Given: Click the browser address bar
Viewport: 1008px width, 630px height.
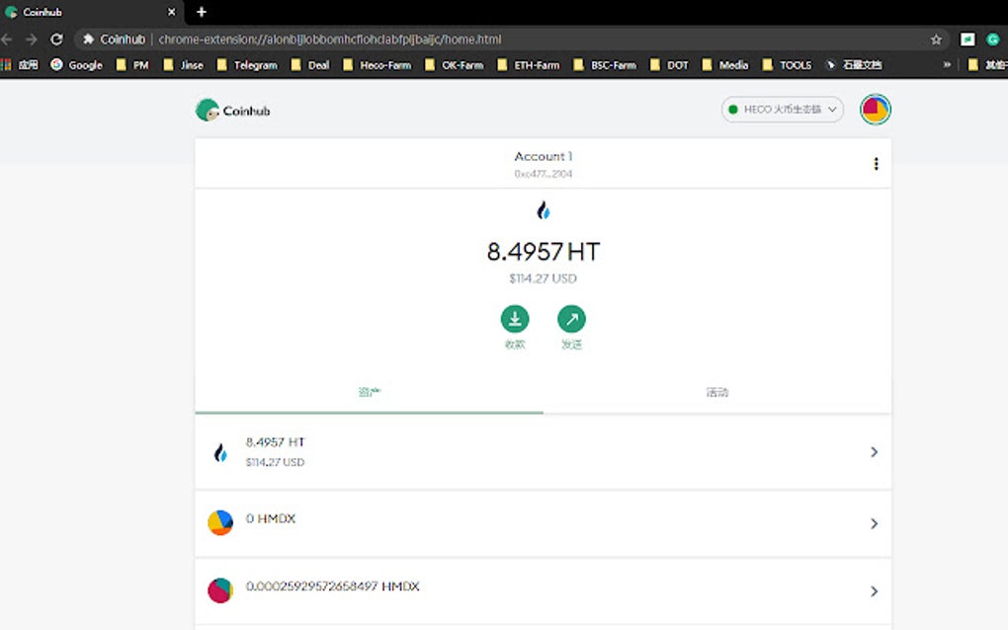Looking at the screenshot, I should pyautogui.click(x=395, y=39).
